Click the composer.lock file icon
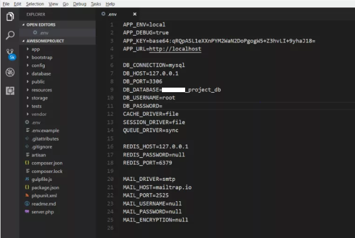 point(27,171)
